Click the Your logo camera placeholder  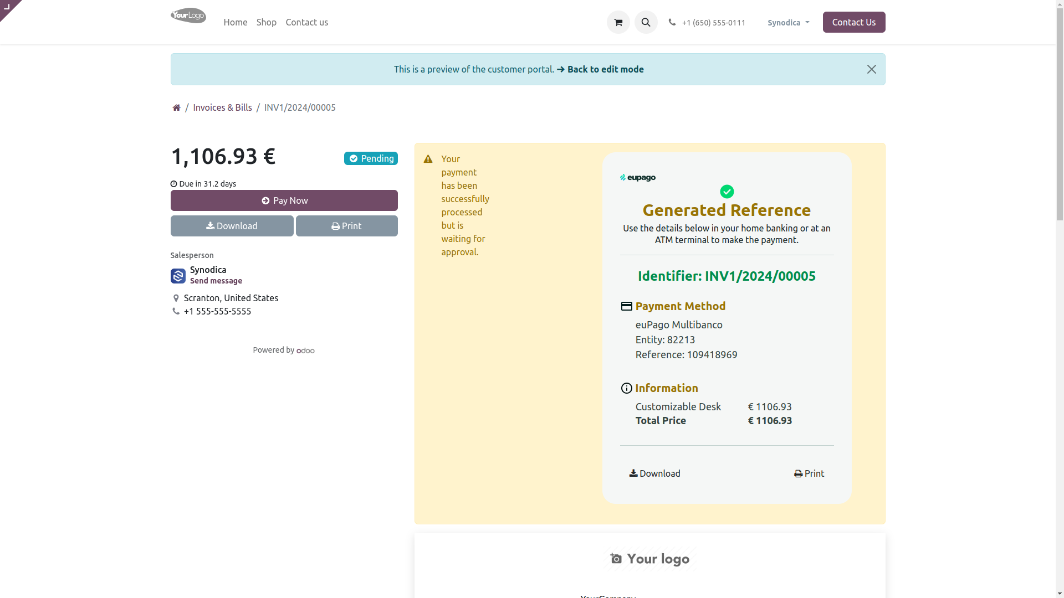[x=649, y=559]
